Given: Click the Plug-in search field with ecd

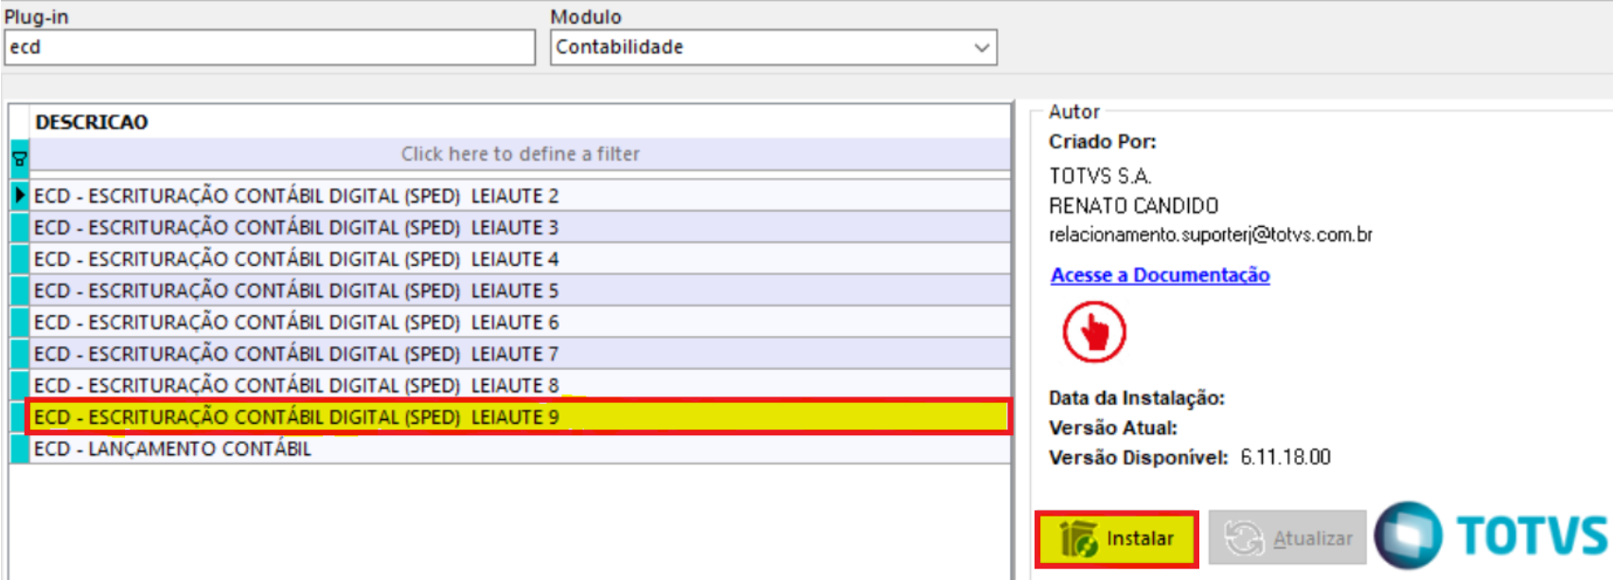Looking at the screenshot, I should click(270, 47).
